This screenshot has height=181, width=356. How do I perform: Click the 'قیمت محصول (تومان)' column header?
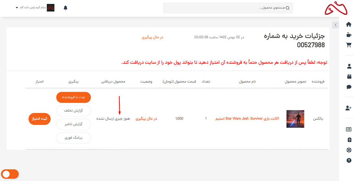point(179,81)
